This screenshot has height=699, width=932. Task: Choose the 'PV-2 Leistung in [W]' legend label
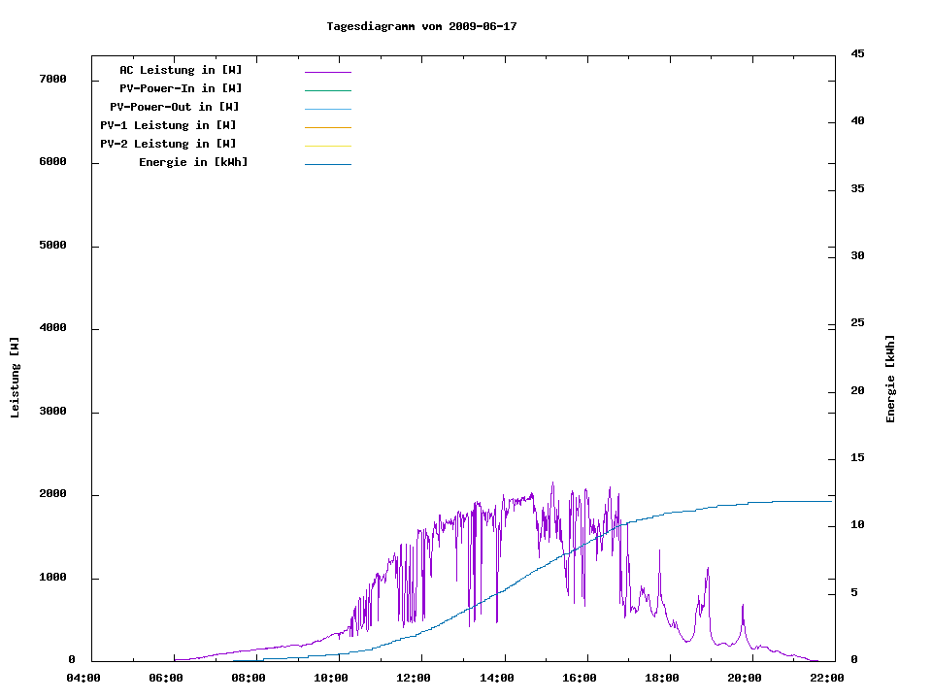pyautogui.click(x=168, y=144)
